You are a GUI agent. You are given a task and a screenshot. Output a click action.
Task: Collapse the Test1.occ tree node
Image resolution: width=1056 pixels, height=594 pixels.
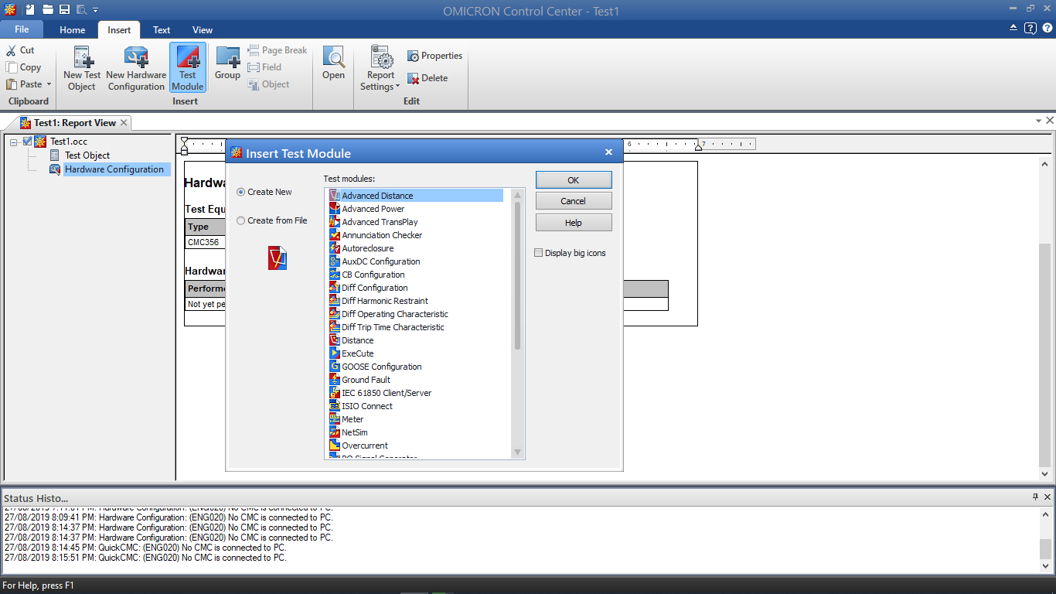(x=14, y=142)
